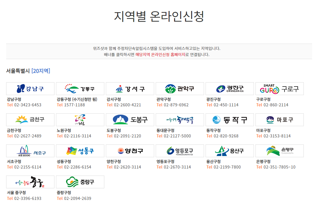Viewport: 320px width, 213px height.
Task: Click the 강서구청 label
Action: [x=114, y=99]
